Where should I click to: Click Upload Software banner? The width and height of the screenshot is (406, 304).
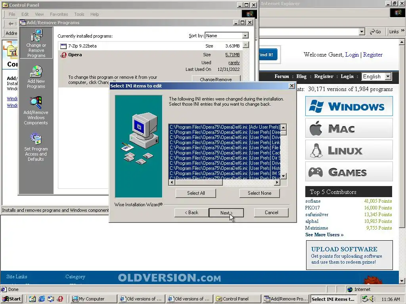point(349,255)
